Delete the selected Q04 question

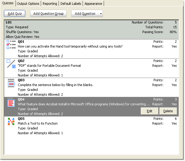point(168,111)
